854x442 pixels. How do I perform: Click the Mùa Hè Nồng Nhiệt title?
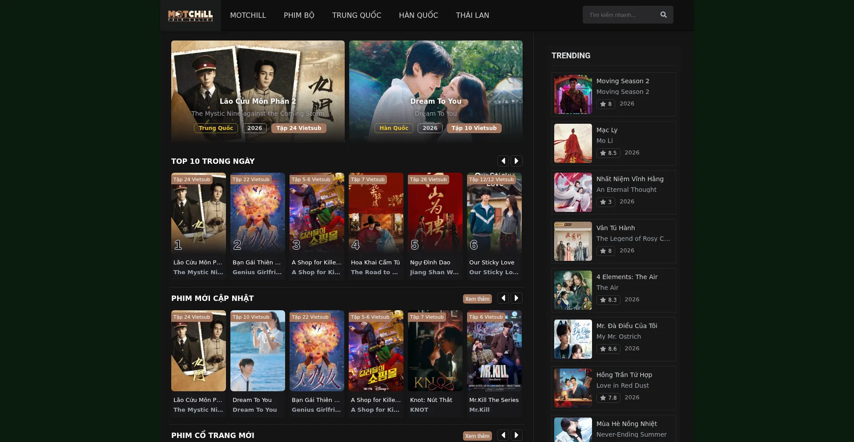pos(627,424)
